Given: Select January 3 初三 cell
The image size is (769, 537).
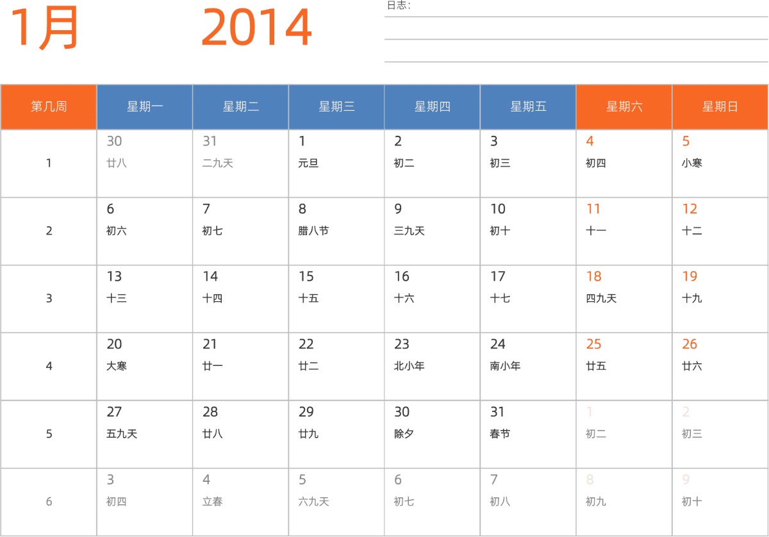Looking at the screenshot, I should point(529,163).
